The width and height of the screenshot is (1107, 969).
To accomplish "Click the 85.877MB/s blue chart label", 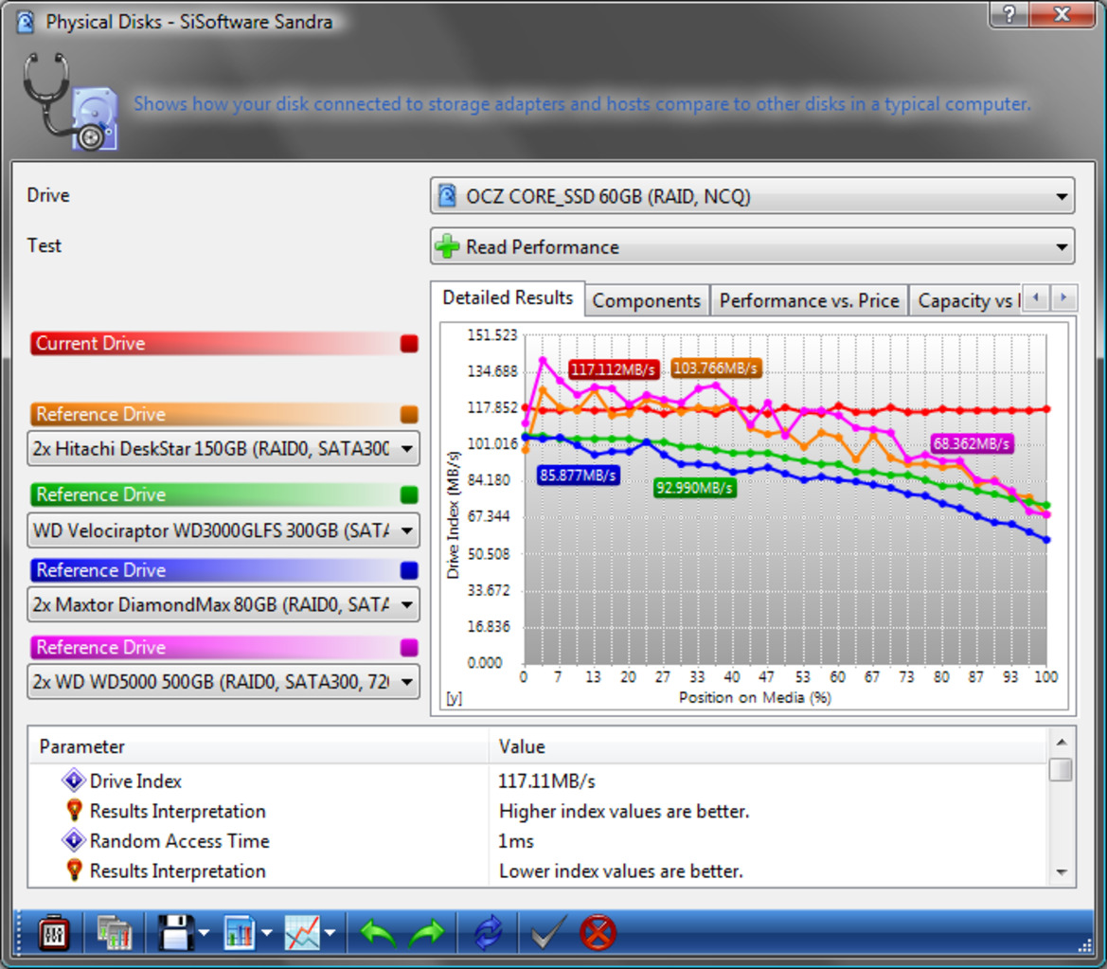I will pyautogui.click(x=579, y=476).
